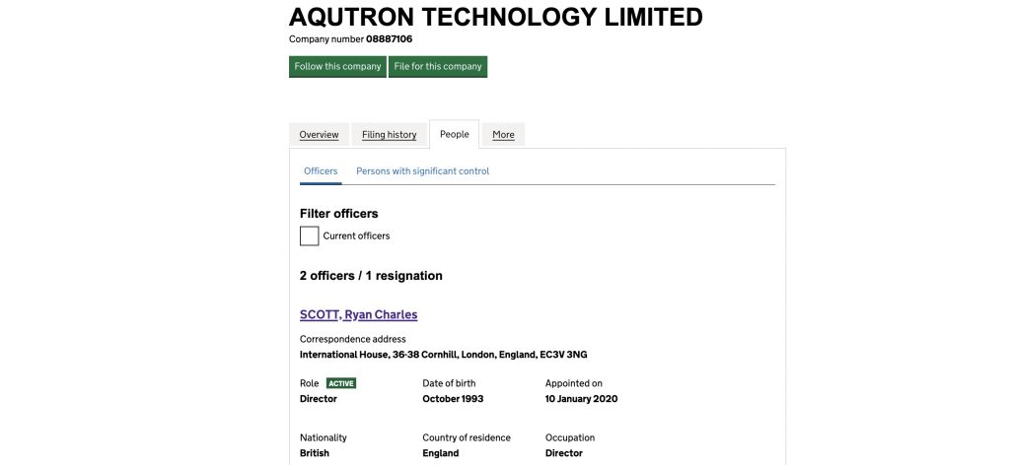
Task: Open SCOTT, Ryan Charles officer profile
Action: (358, 315)
